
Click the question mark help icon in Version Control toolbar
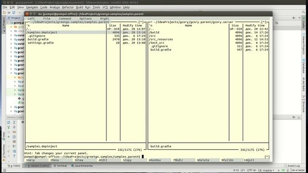point(14,156)
